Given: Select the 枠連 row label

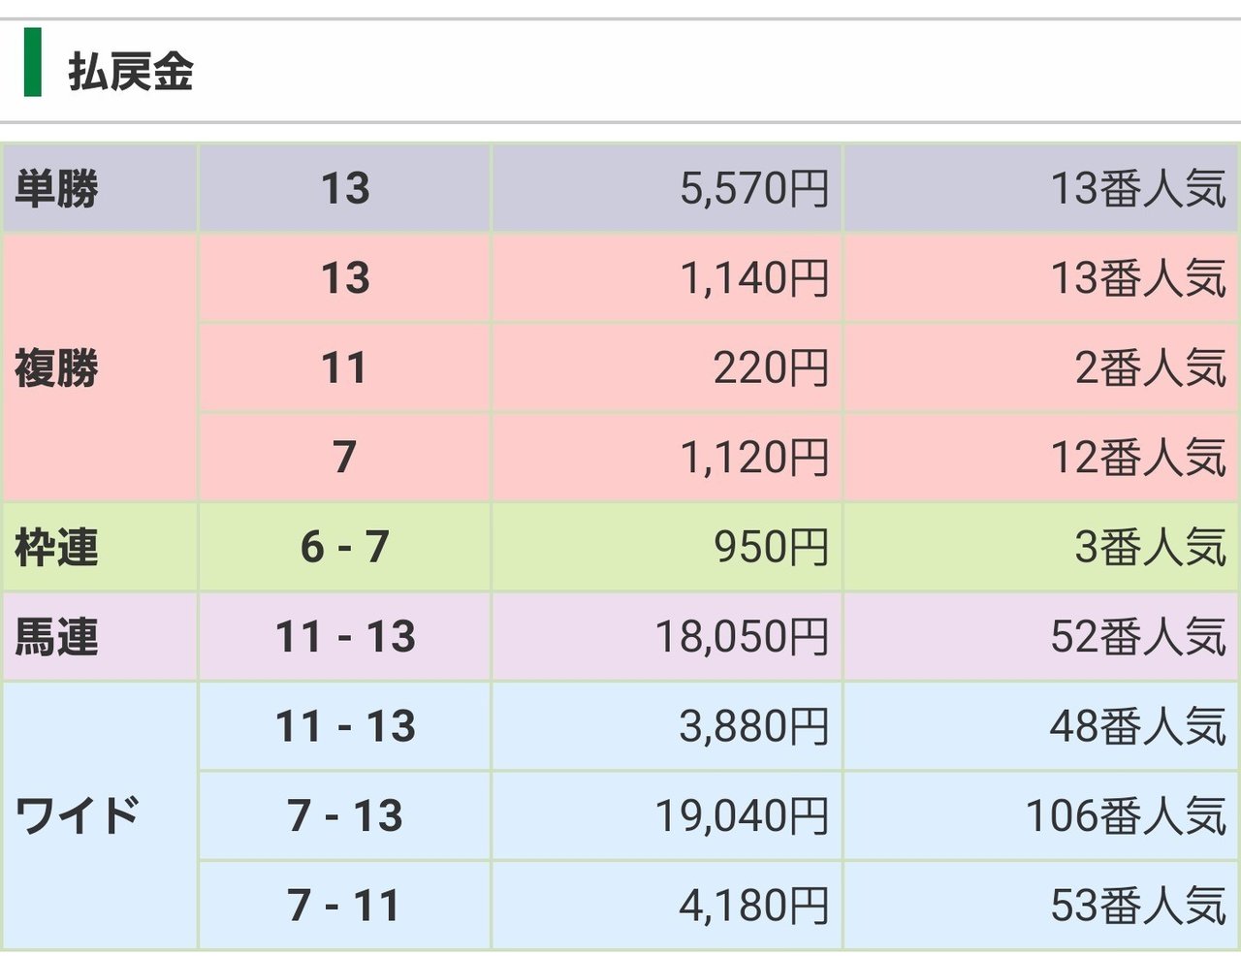Looking at the screenshot, I should click(x=56, y=548).
